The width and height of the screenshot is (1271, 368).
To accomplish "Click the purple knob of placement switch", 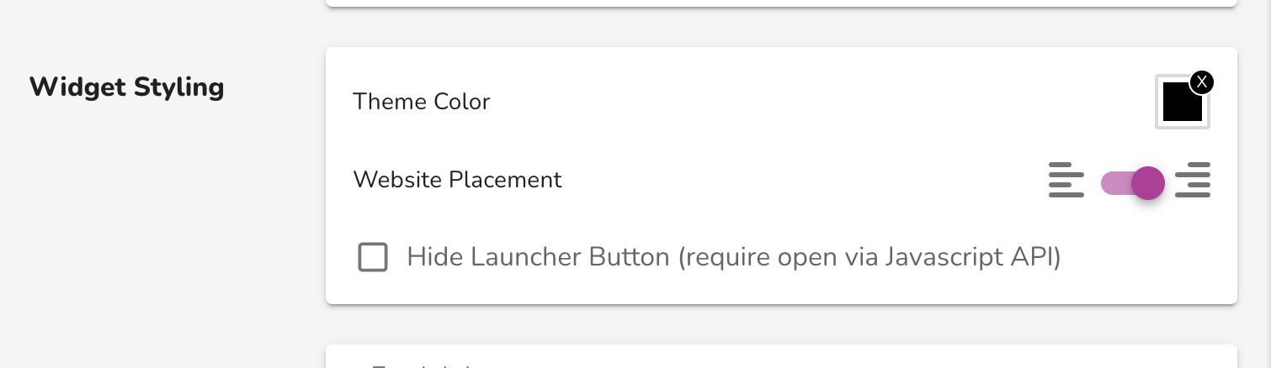I will point(1148,182).
